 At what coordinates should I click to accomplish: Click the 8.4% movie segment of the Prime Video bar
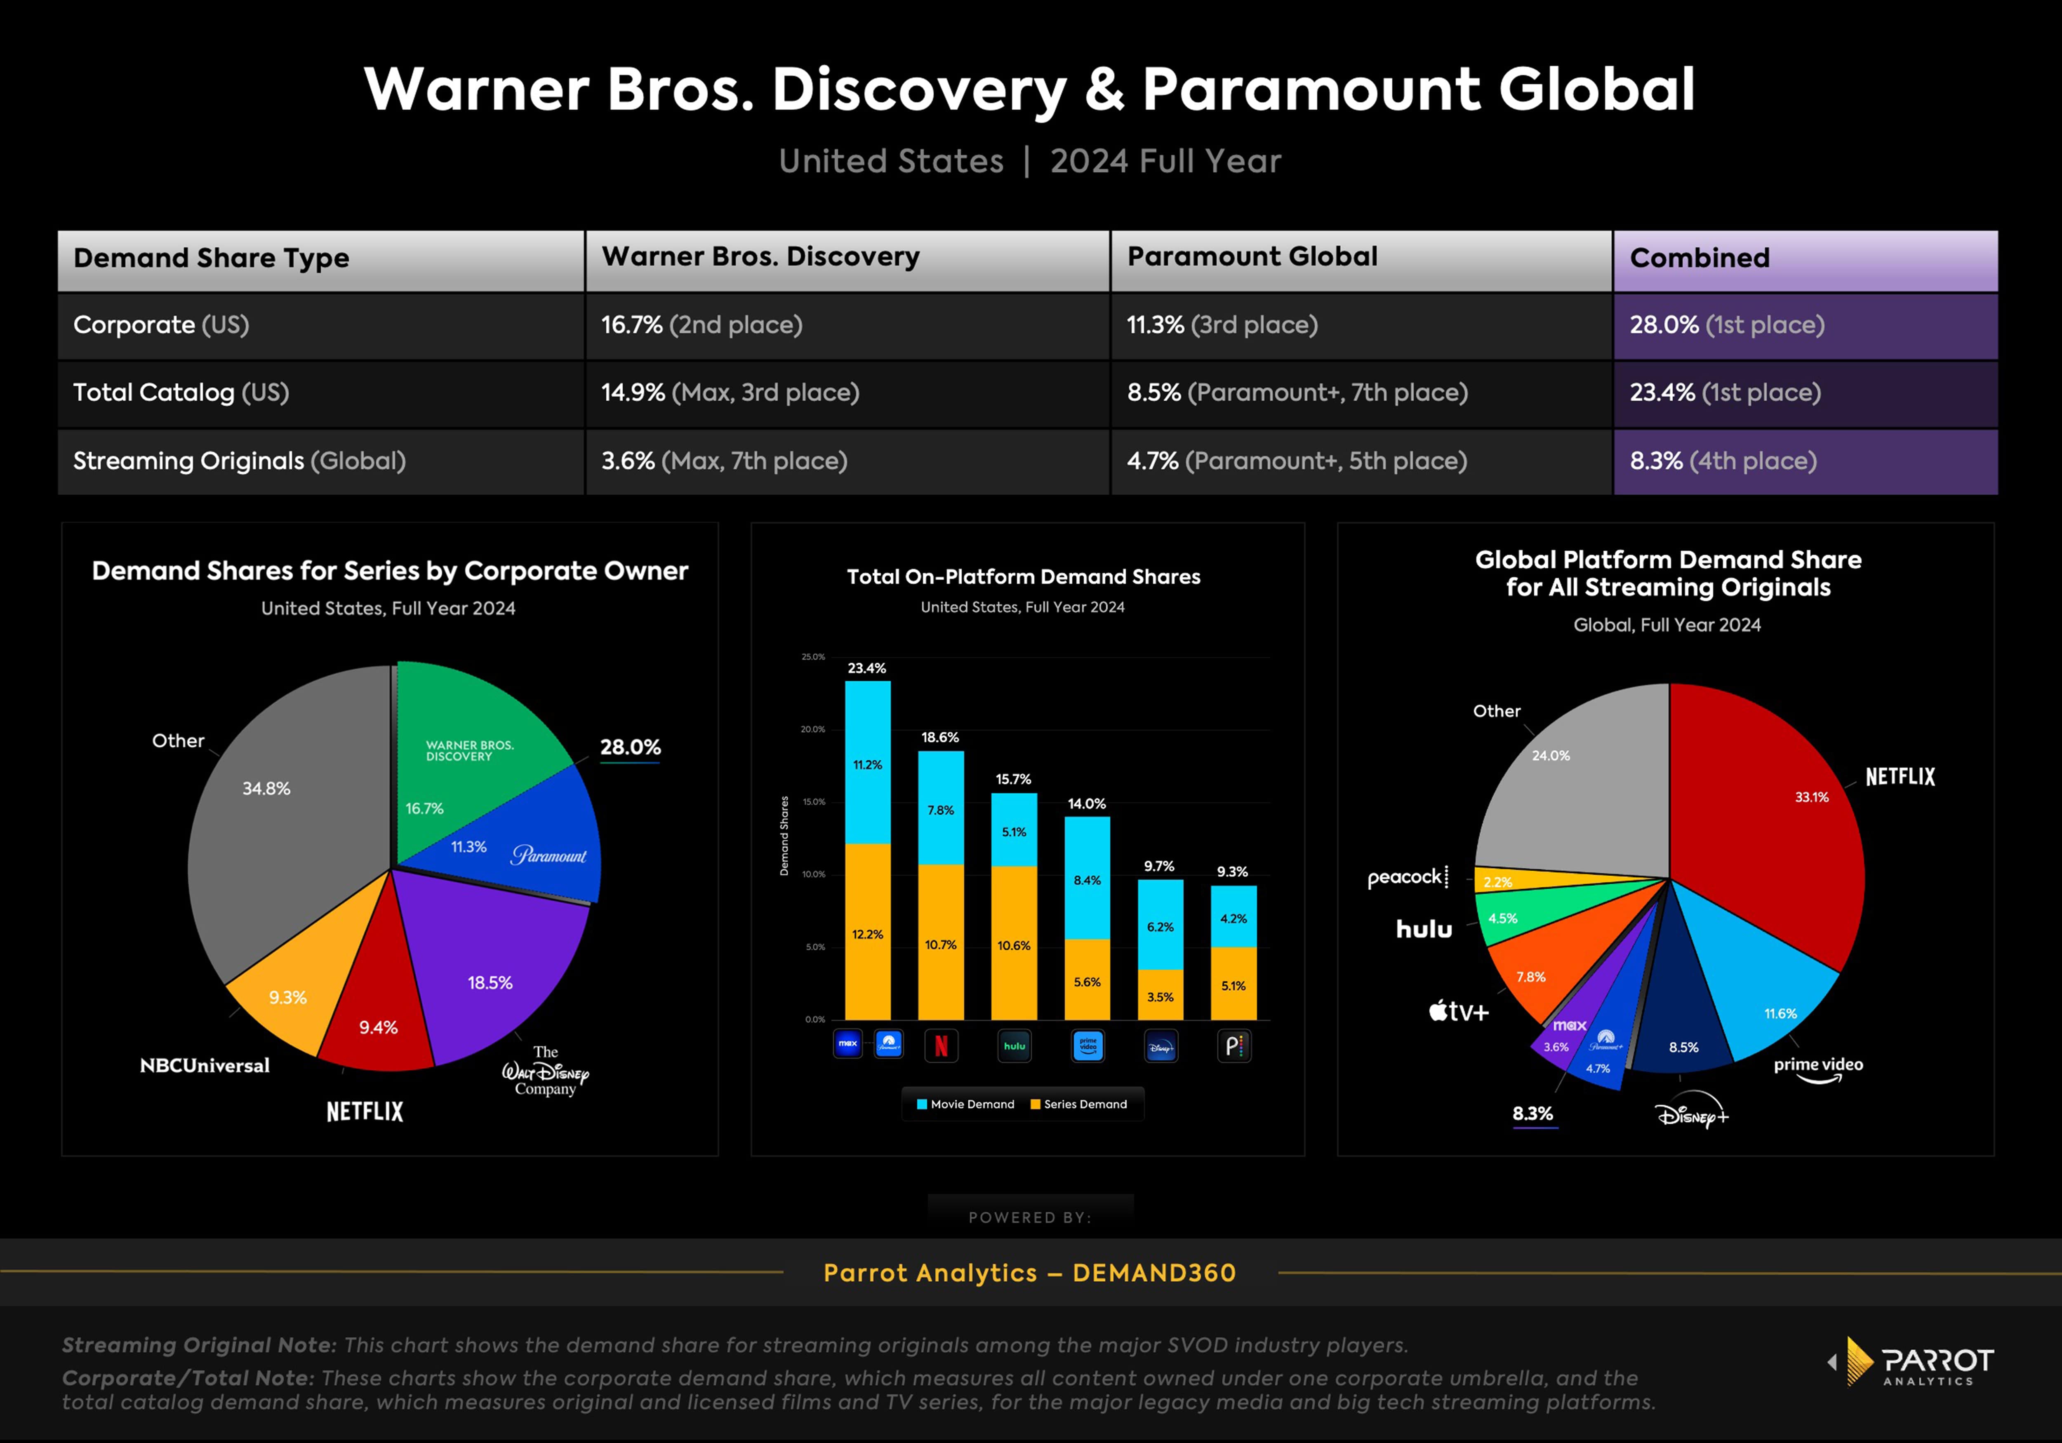tap(1087, 877)
